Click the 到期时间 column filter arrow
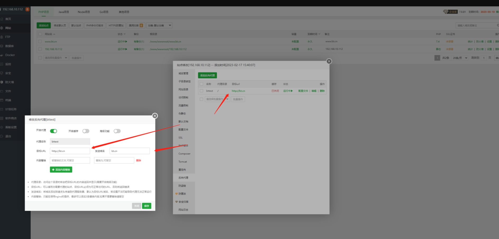Screen dimensions: 499x239 [319, 34]
